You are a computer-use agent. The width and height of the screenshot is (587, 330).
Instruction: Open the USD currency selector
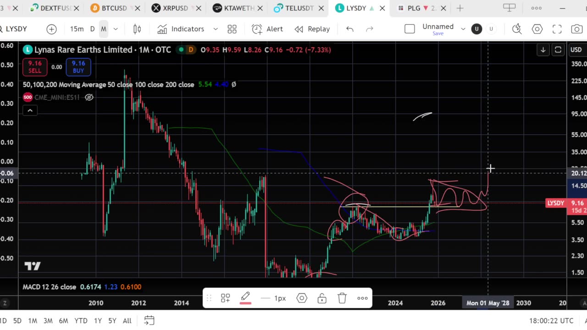click(x=576, y=49)
